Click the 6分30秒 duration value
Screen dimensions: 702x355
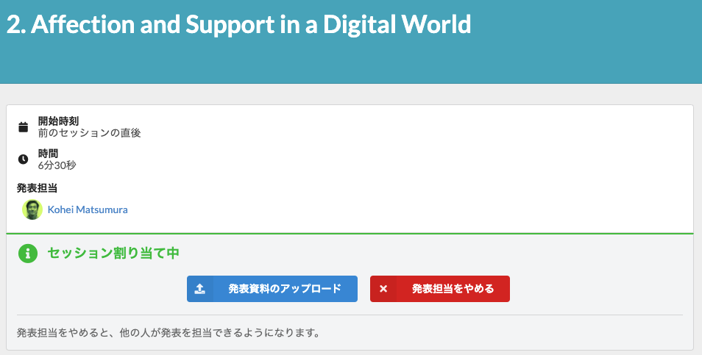(57, 165)
